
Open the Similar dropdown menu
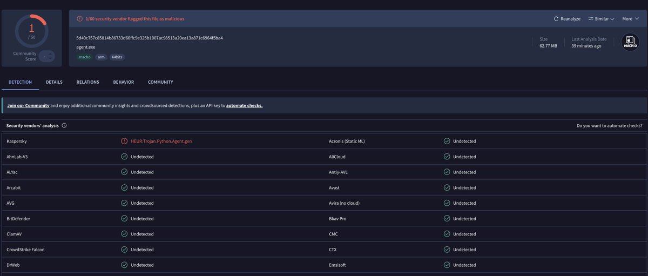point(601,18)
